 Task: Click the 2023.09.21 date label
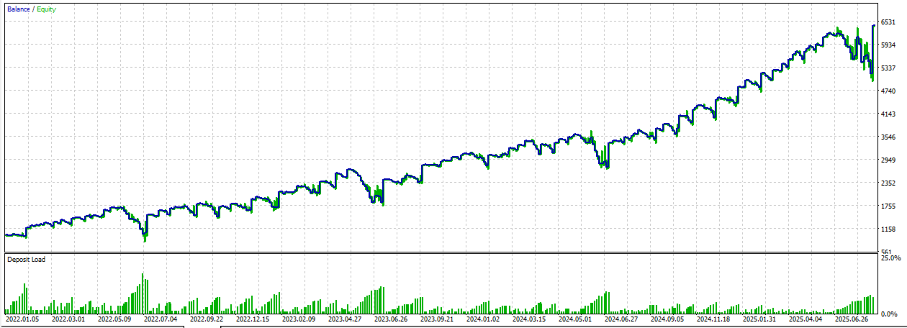point(437,318)
